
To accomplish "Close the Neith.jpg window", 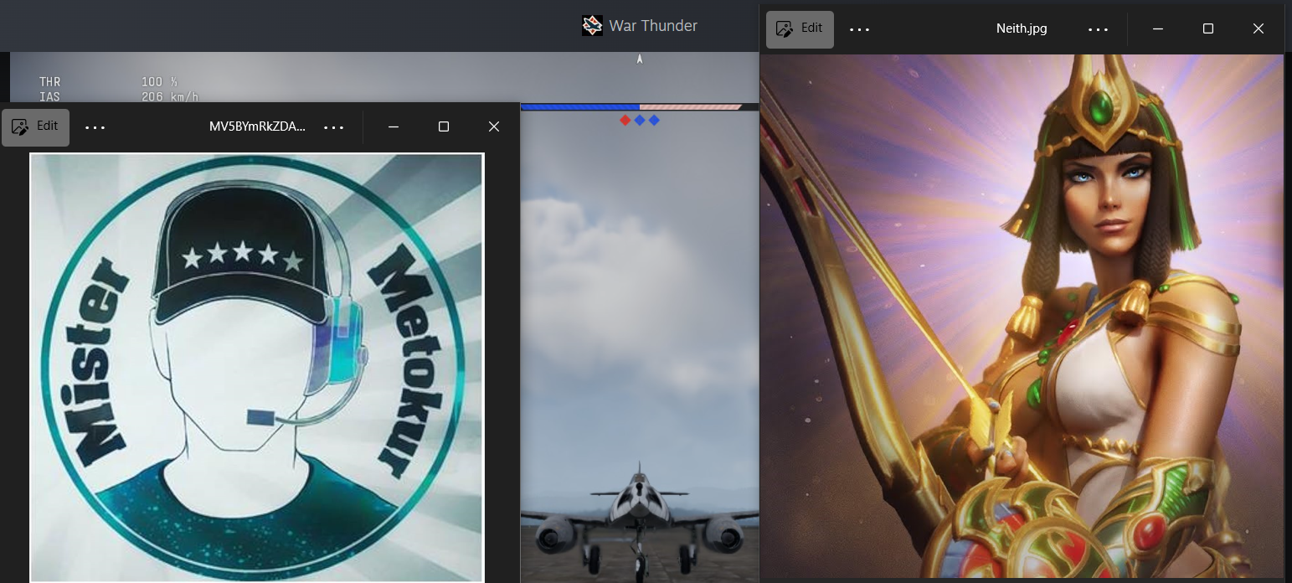I will click(x=1259, y=29).
